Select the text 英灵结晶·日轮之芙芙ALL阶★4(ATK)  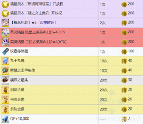[38, 42]
